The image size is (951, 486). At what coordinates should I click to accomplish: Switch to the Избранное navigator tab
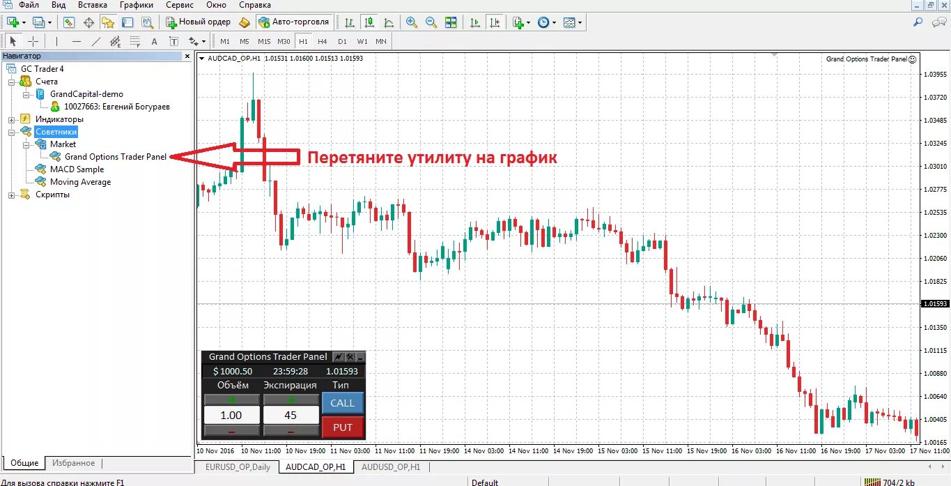(x=73, y=463)
